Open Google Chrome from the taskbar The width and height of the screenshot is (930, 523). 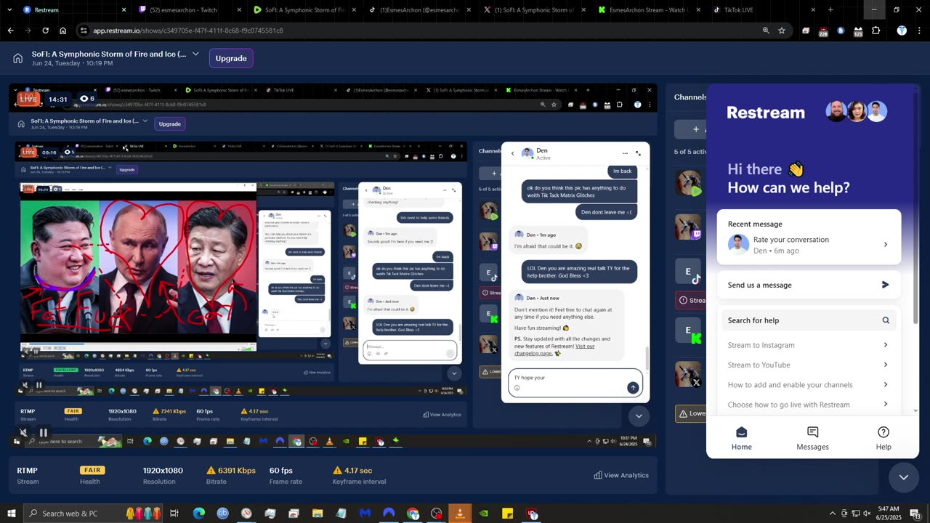click(413, 514)
